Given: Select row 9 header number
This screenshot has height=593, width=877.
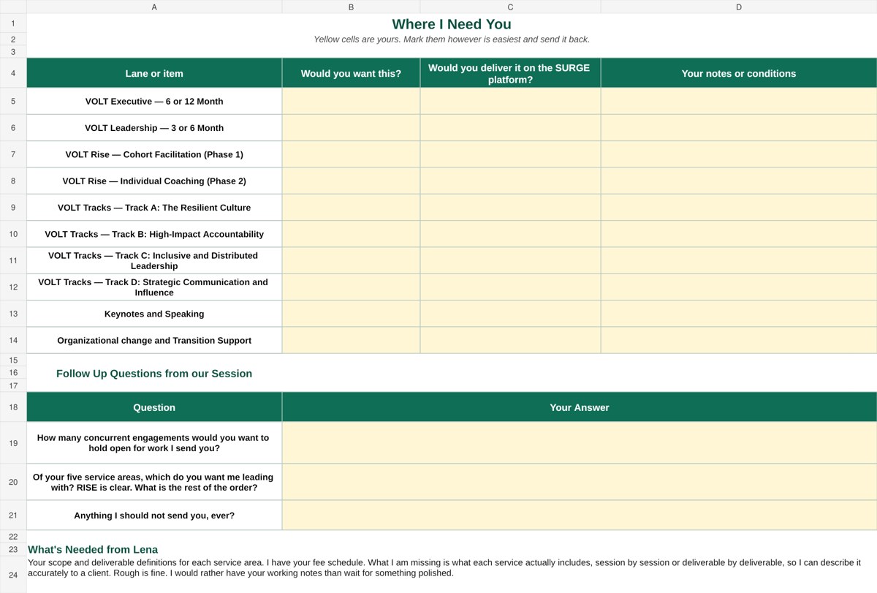Looking at the screenshot, I should [13, 208].
